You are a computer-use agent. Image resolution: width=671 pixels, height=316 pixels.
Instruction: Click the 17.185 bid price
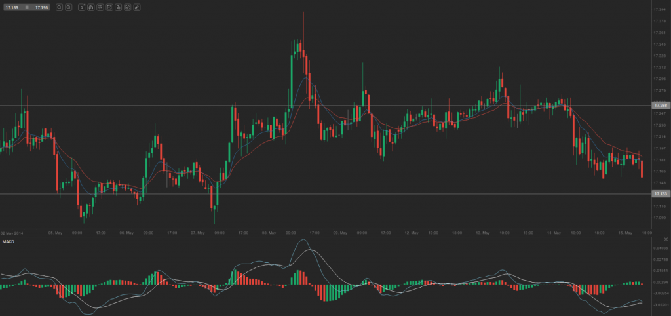tap(13, 7)
